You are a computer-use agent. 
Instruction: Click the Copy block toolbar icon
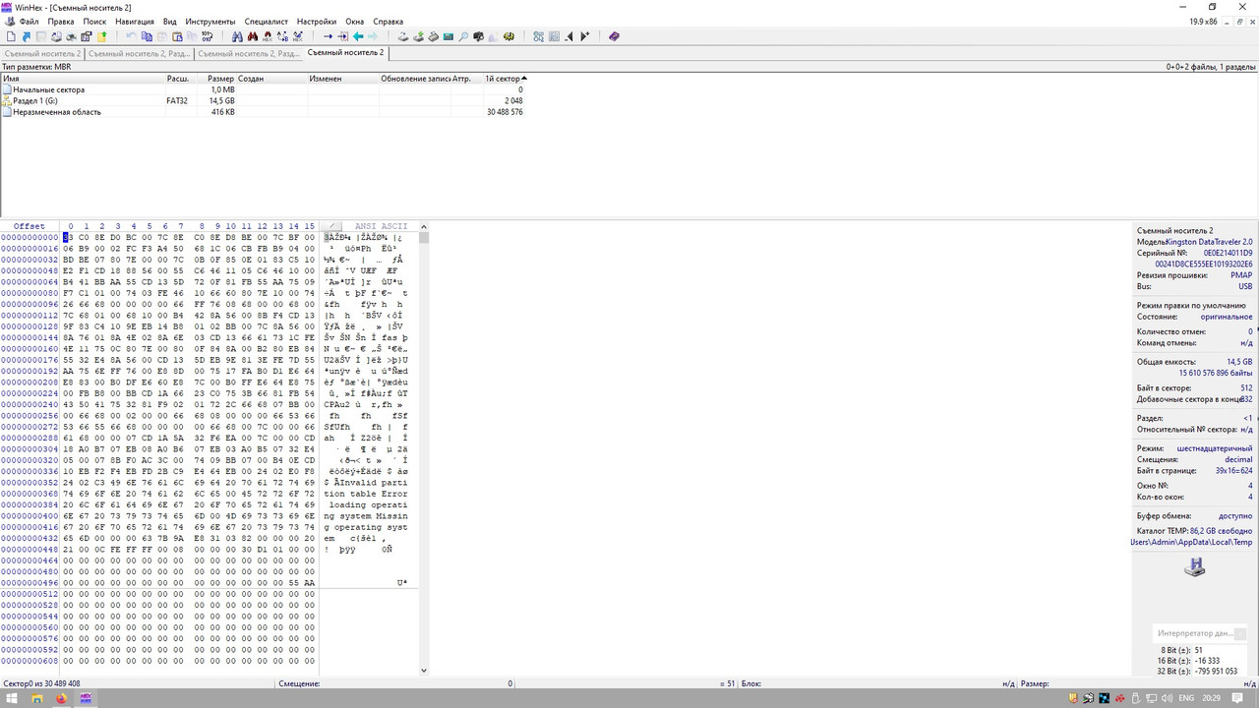[x=147, y=36]
